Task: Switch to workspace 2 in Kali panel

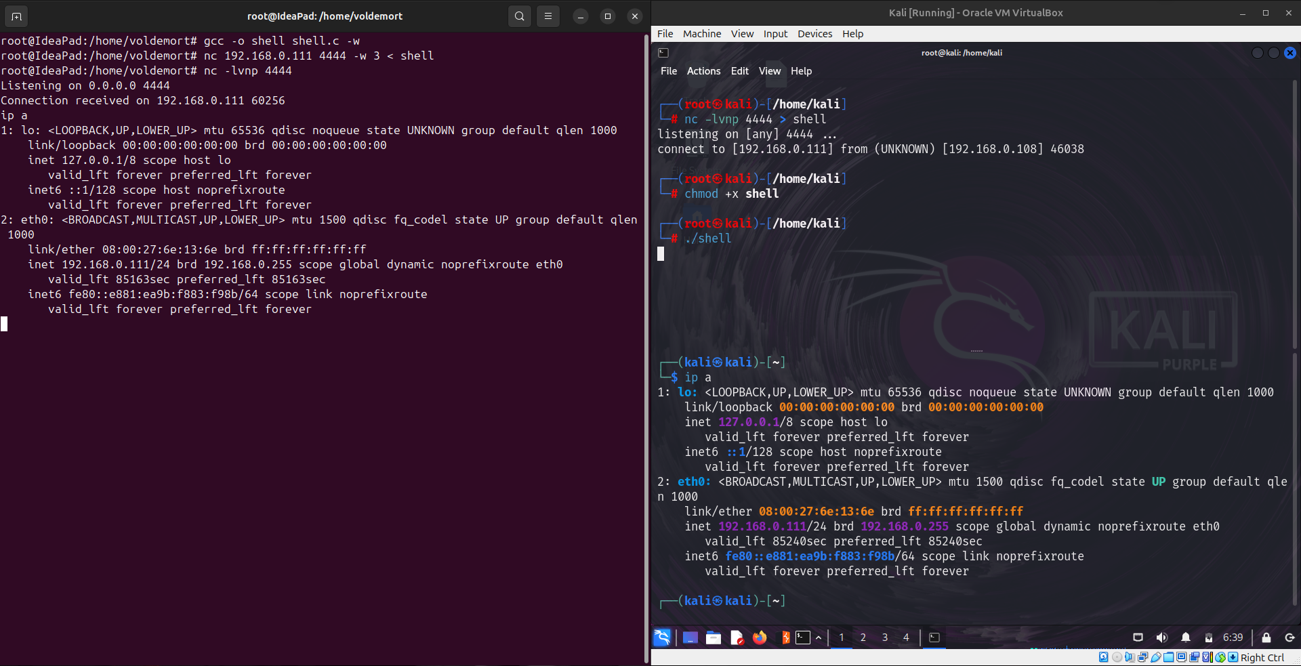Action: (x=863, y=638)
